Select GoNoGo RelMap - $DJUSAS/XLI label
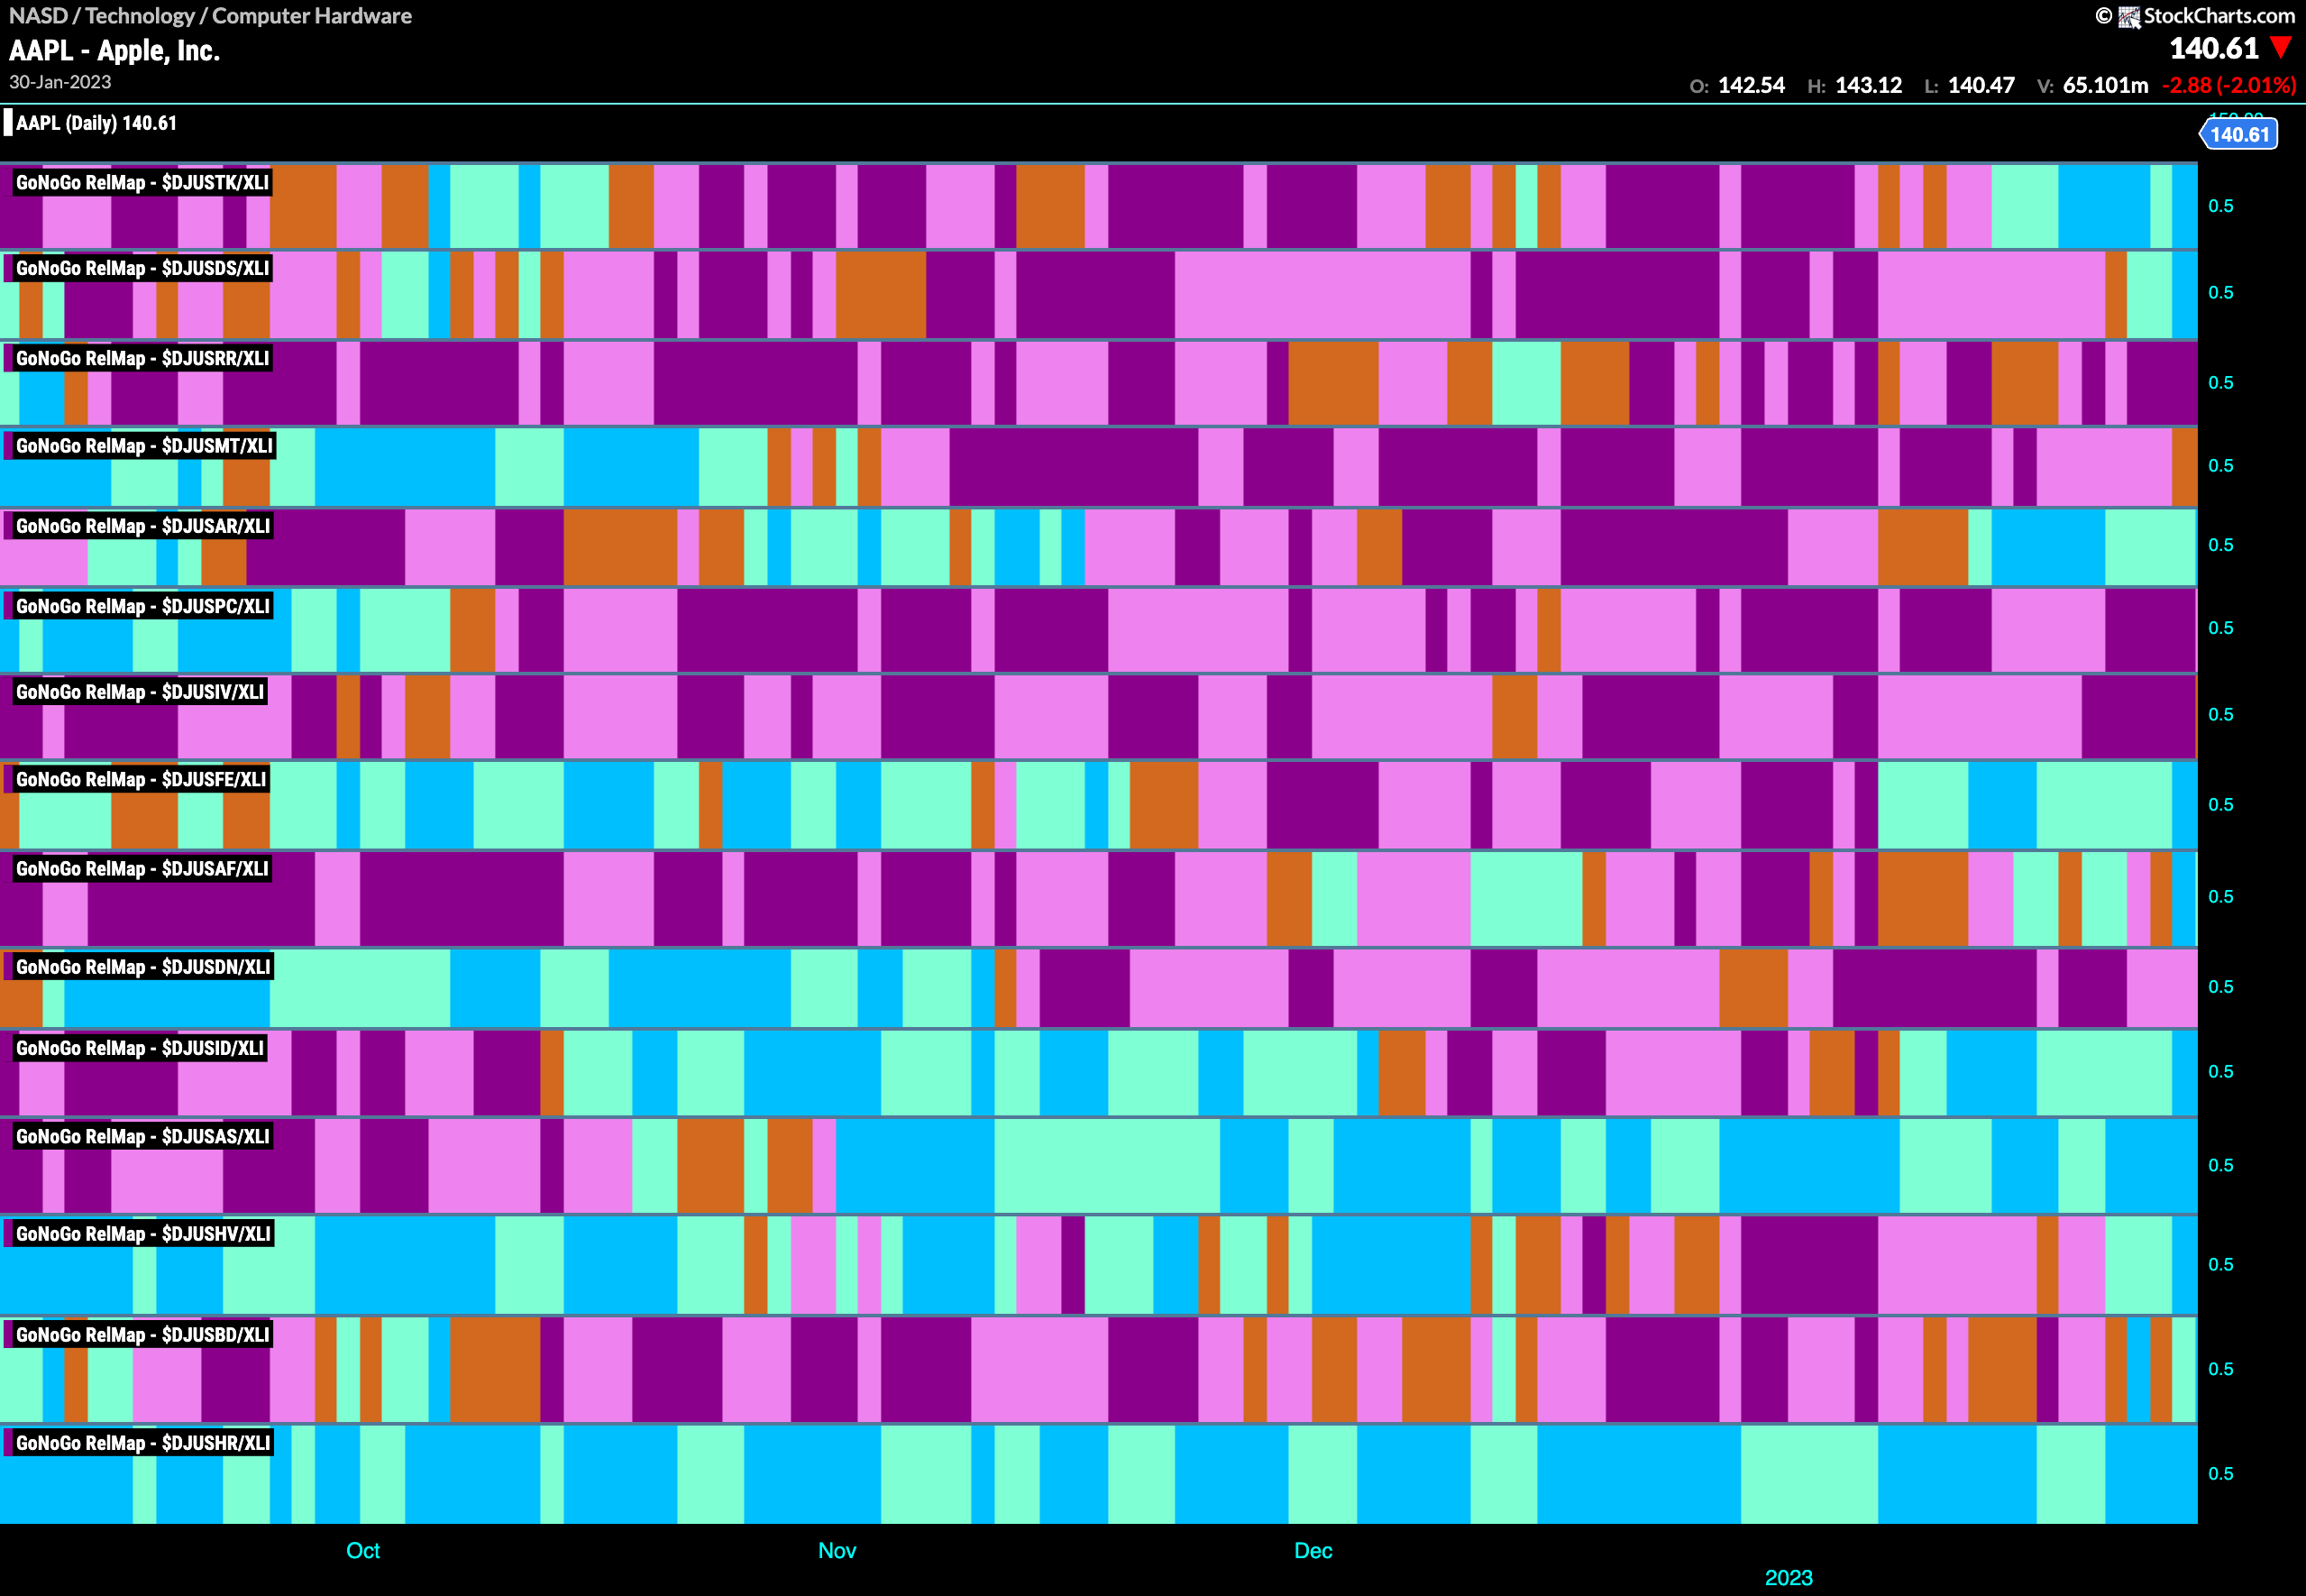 (x=142, y=1137)
